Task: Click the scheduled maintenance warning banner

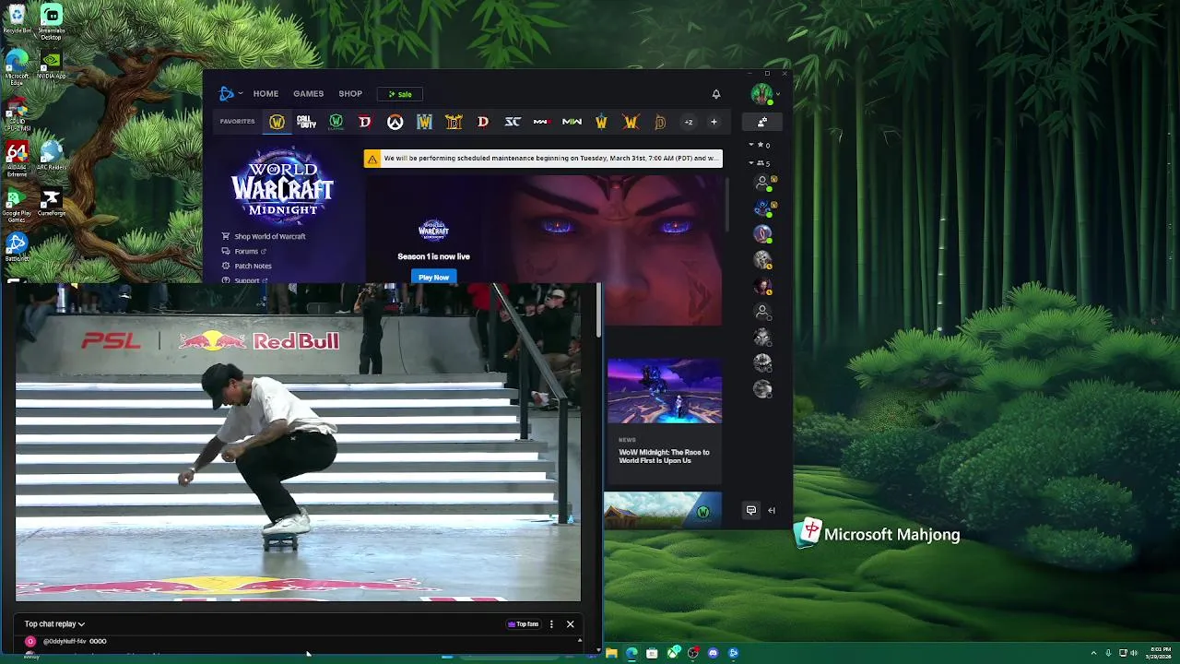Action: pos(543,159)
